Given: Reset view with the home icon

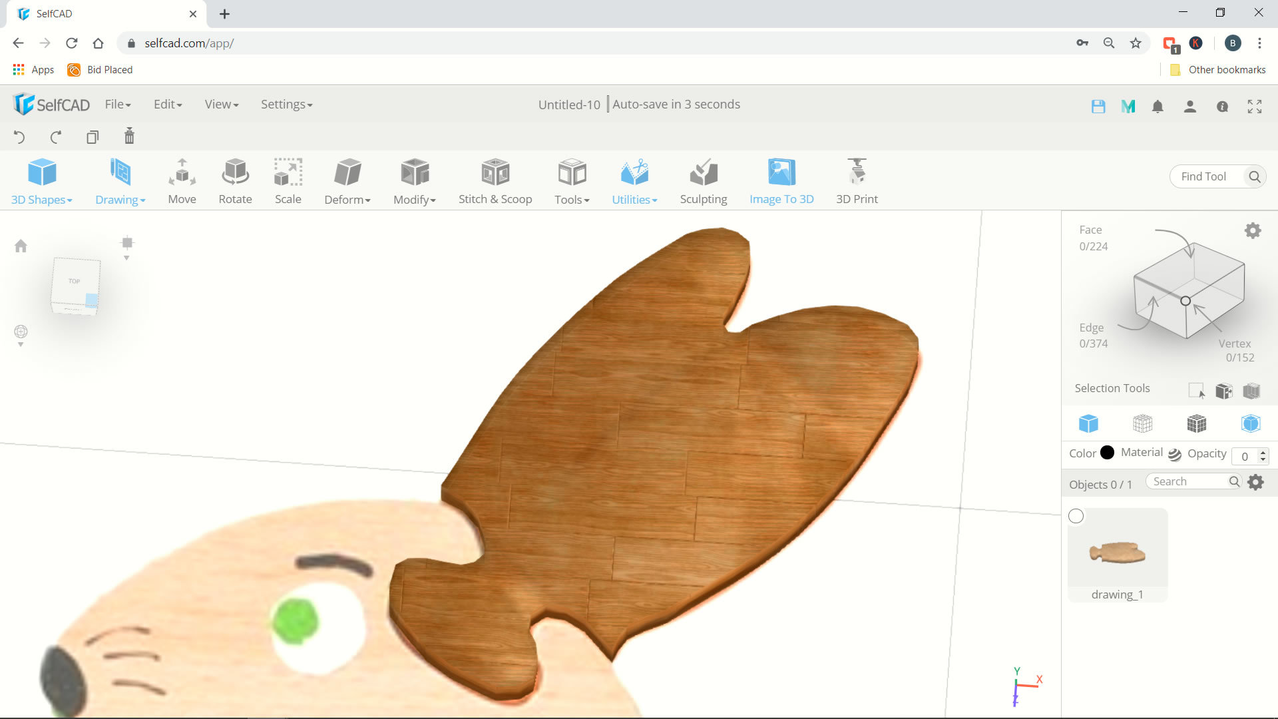Looking at the screenshot, I should tap(21, 246).
